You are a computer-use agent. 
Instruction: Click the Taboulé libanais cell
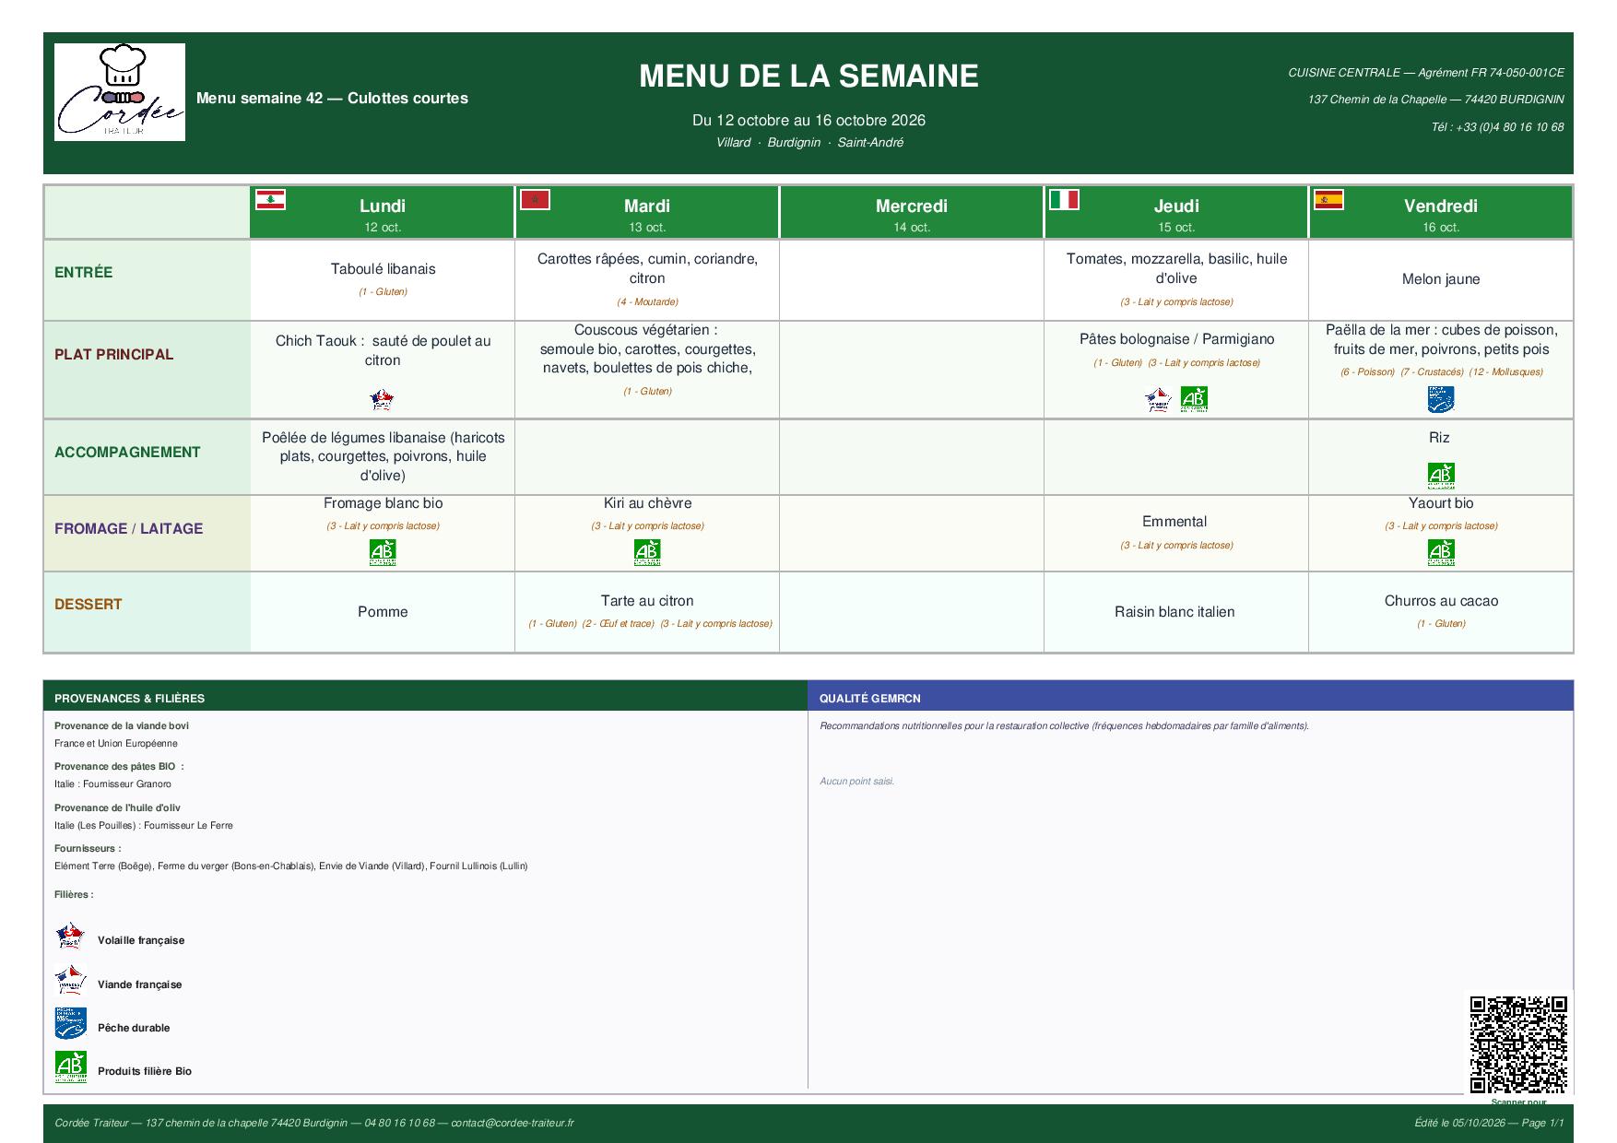[x=382, y=279]
